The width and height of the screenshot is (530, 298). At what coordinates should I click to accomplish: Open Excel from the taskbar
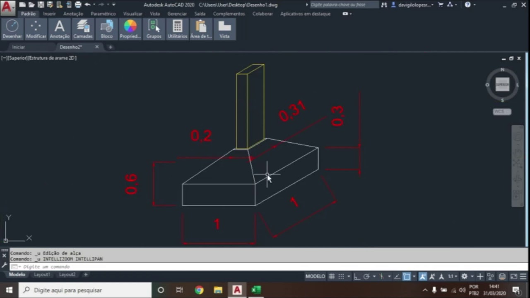click(x=256, y=290)
